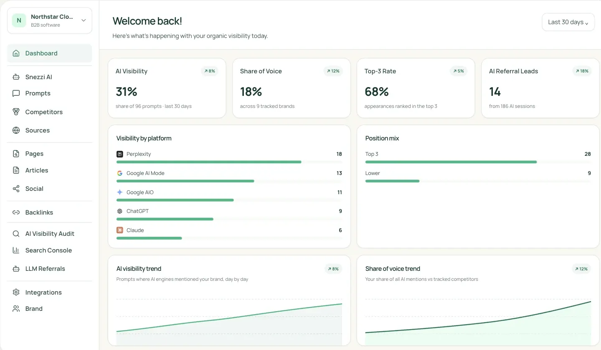
Task: Click the Social share icon
Action: point(16,189)
